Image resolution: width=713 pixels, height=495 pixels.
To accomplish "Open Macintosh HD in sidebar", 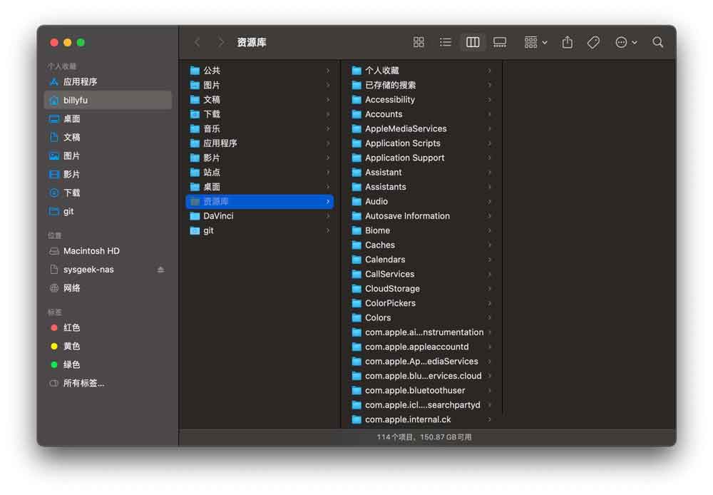I will coord(91,251).
